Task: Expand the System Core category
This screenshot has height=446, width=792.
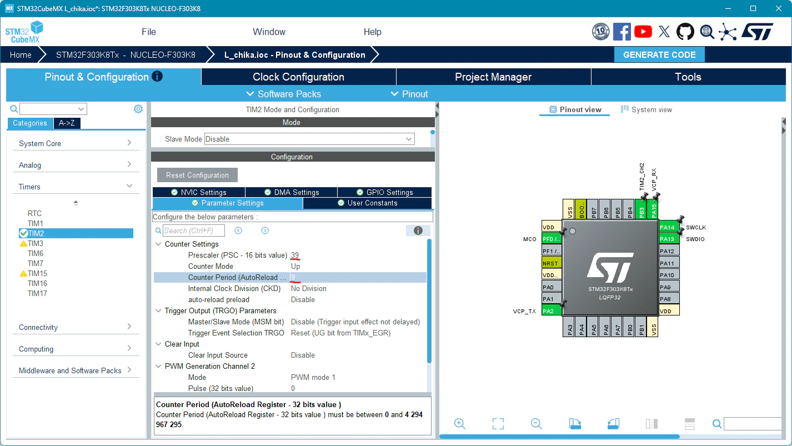Action: tap(76, 143)
